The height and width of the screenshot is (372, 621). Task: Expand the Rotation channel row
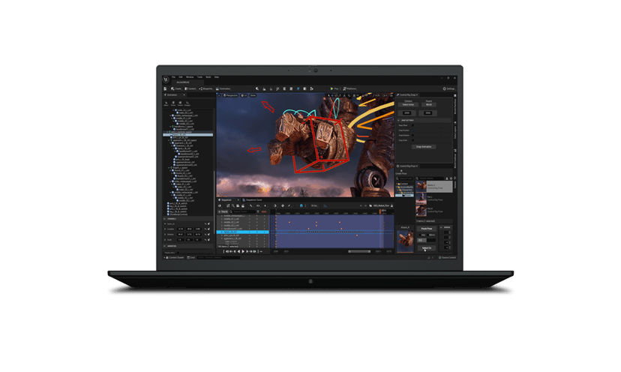pyautogui.click(x=165, y=235)
